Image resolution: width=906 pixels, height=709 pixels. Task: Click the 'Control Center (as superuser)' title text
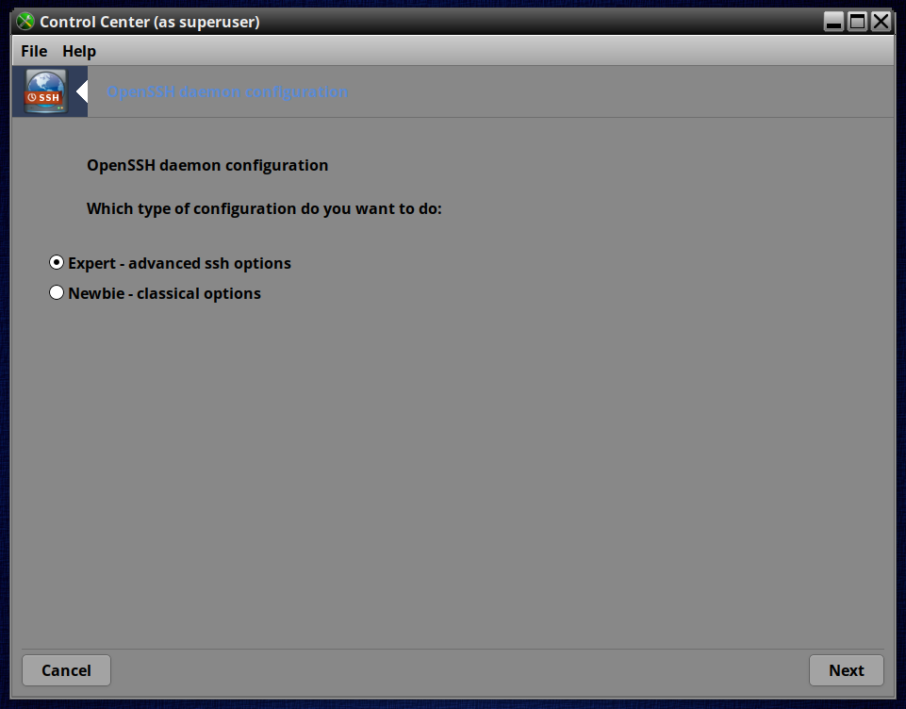(150, 22)
